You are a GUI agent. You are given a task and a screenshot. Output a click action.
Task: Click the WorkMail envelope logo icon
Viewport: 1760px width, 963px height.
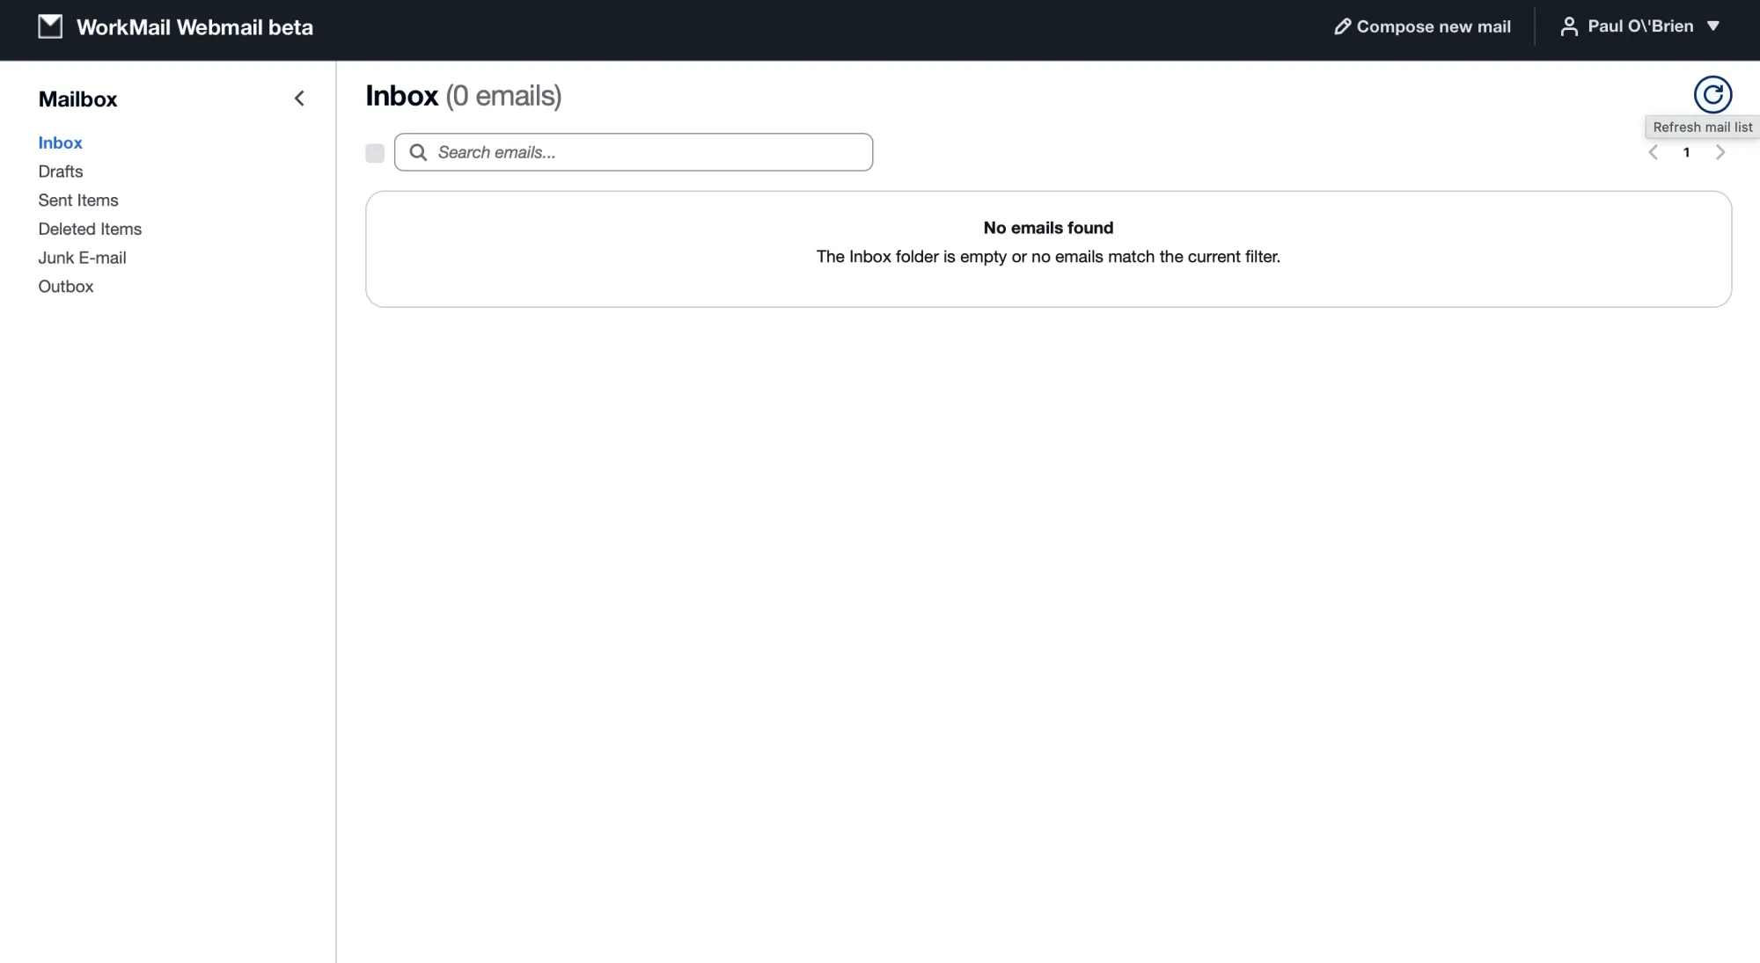point(50,26)
